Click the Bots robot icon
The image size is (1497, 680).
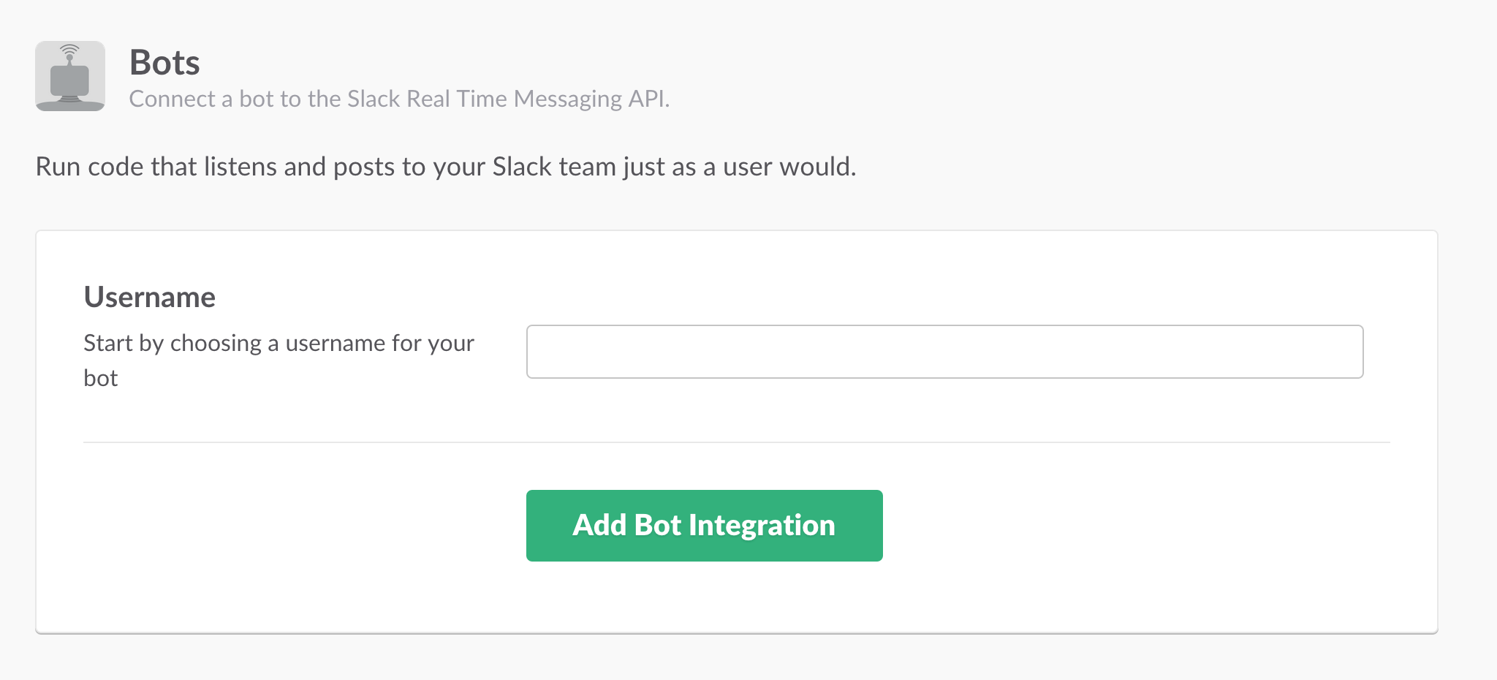70,76
